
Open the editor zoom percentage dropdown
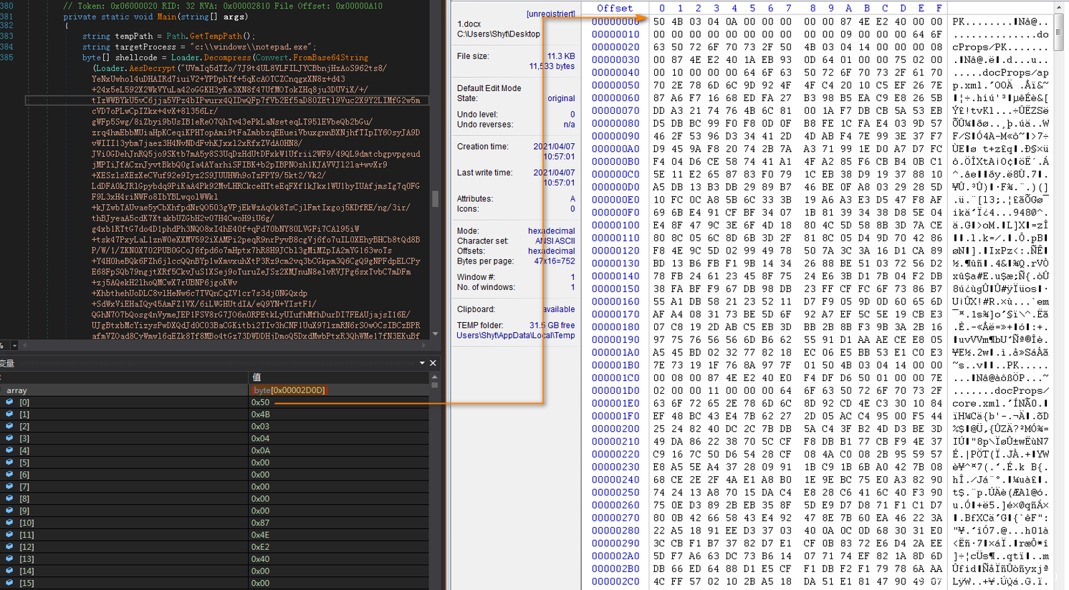tap(14, 345)
